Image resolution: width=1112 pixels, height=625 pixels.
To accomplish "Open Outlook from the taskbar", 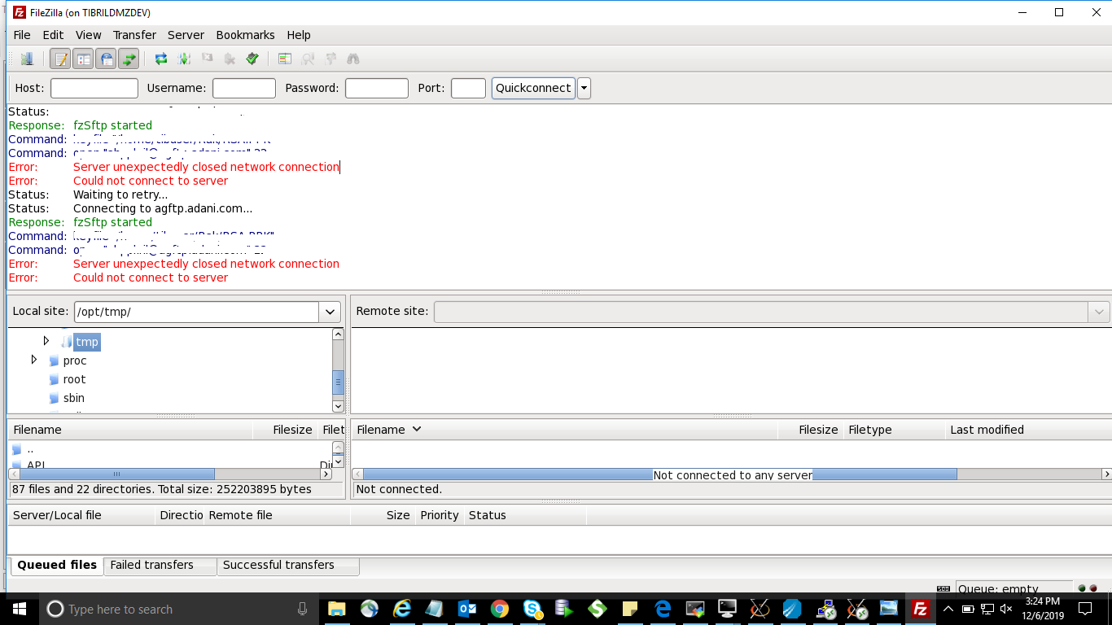I will click(467, 609).
